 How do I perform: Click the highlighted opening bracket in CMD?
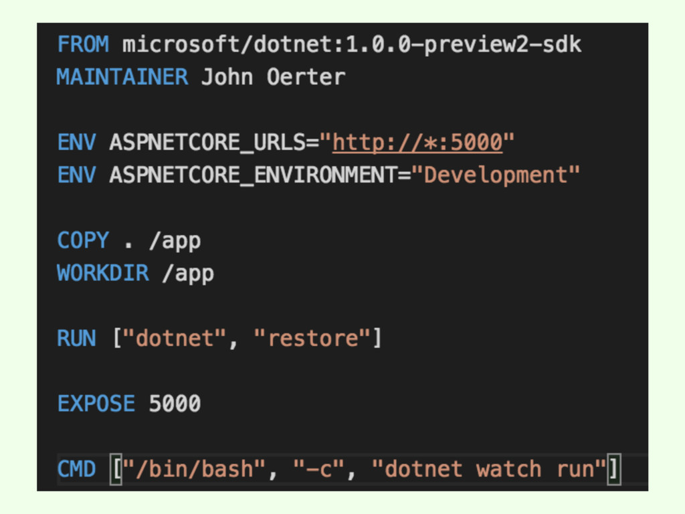pyautogui.click(x=116, y=469)
